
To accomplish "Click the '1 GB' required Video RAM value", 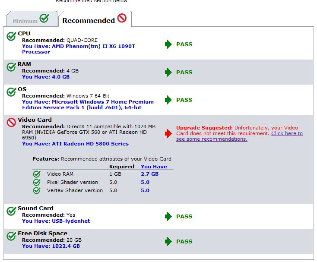I will pos(115,174).
